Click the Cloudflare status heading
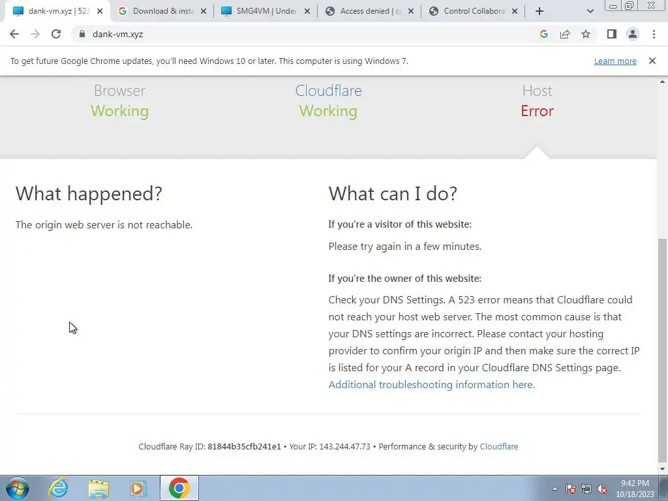The image size is (668, 501). point(328,91)
